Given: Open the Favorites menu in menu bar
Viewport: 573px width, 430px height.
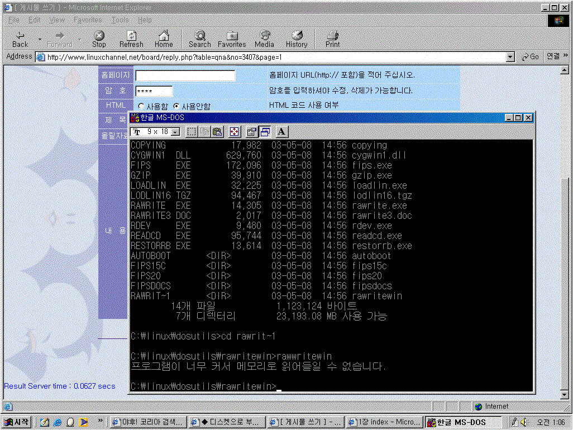Looking at the screenshot, I should (88, 20).
